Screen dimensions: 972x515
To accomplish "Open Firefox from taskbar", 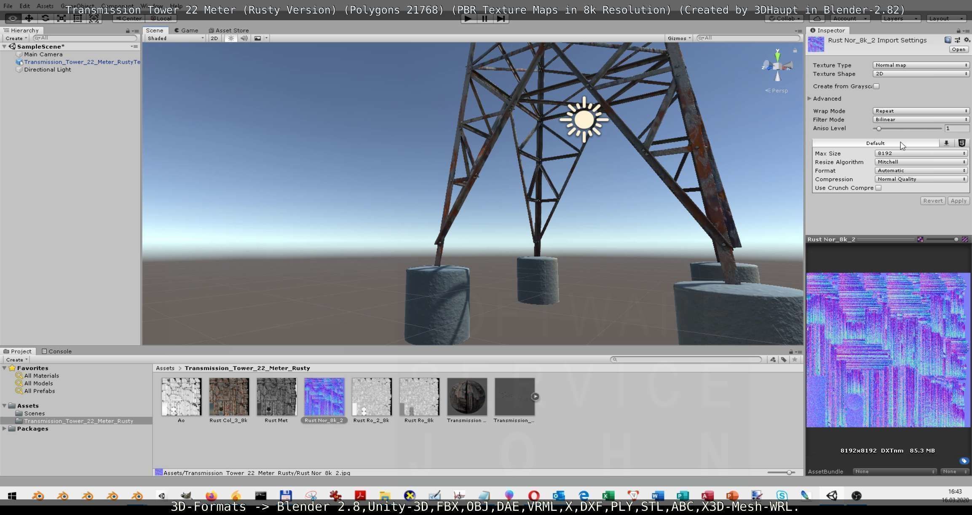I will tap(211, 496).
